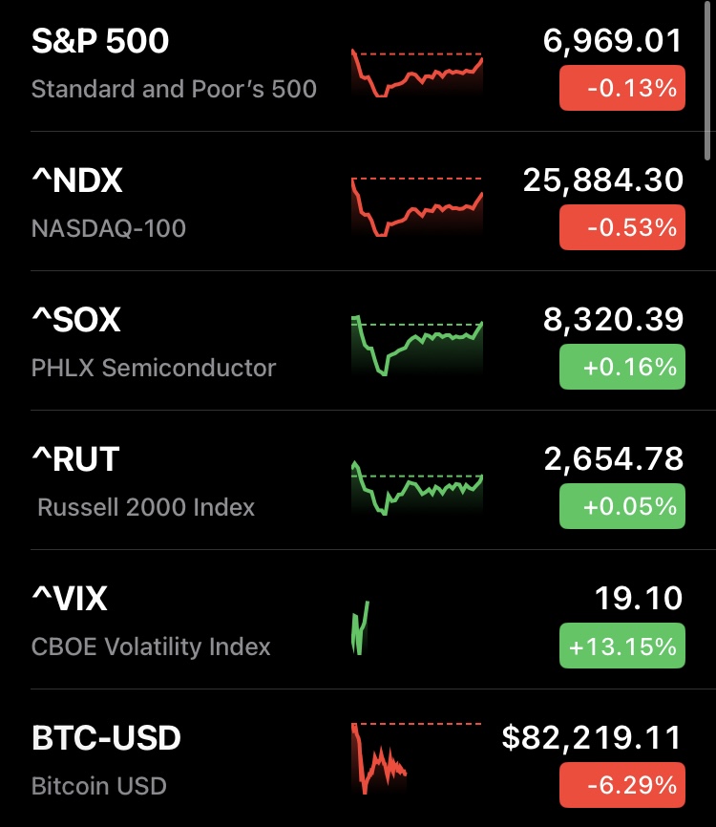Select the ^NDX ticker symbol
Image resolution: width=716 pixels, height=827 pixels.
coord(77,180)
